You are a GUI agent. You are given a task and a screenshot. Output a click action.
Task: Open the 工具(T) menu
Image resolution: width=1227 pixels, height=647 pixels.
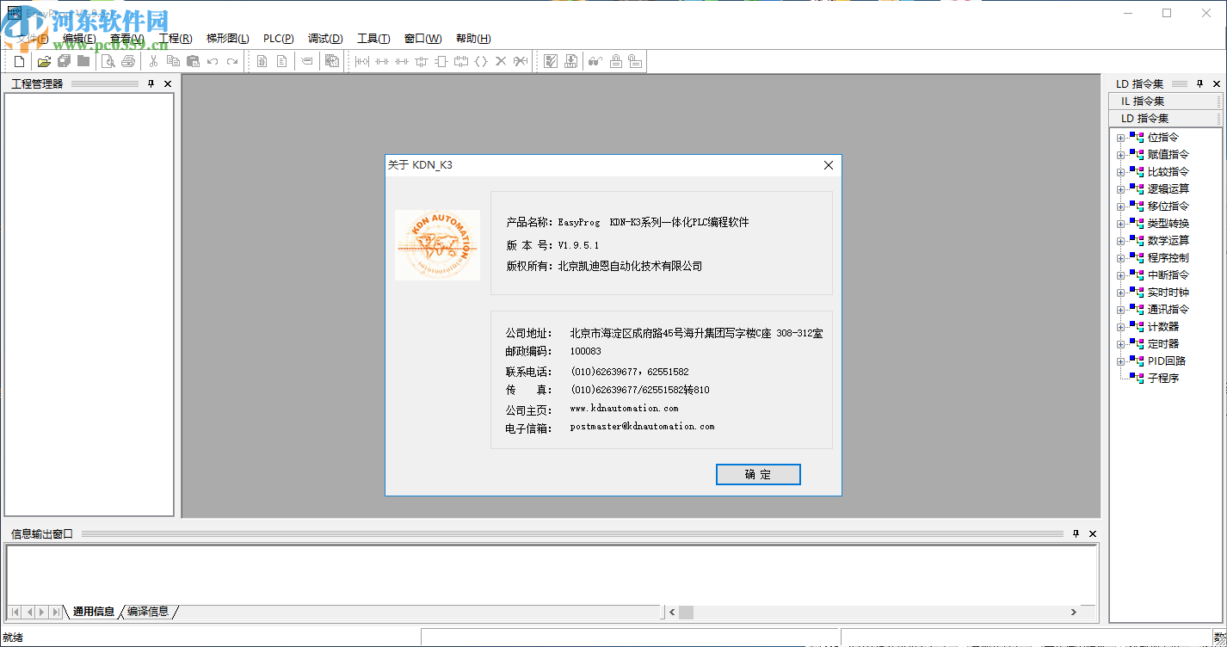(x=373, y=39)
